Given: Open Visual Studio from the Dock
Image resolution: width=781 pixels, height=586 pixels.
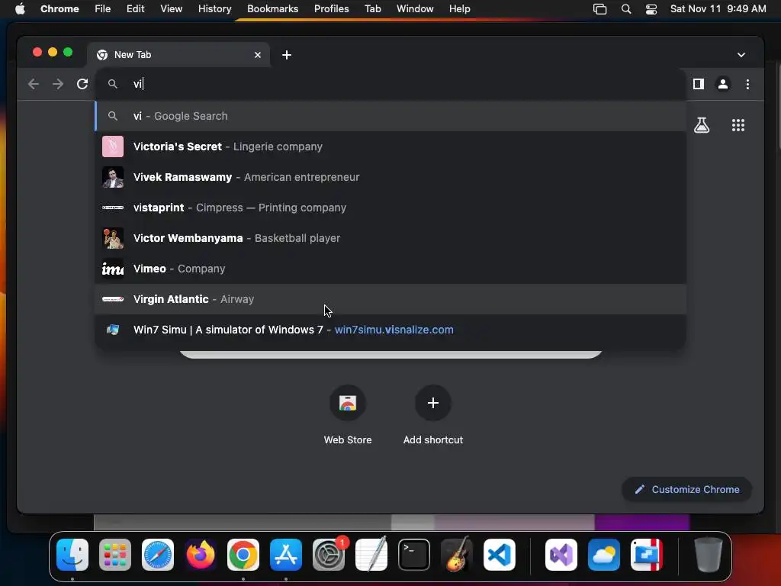Looking at the screenshot, I should tap(561, 555).
